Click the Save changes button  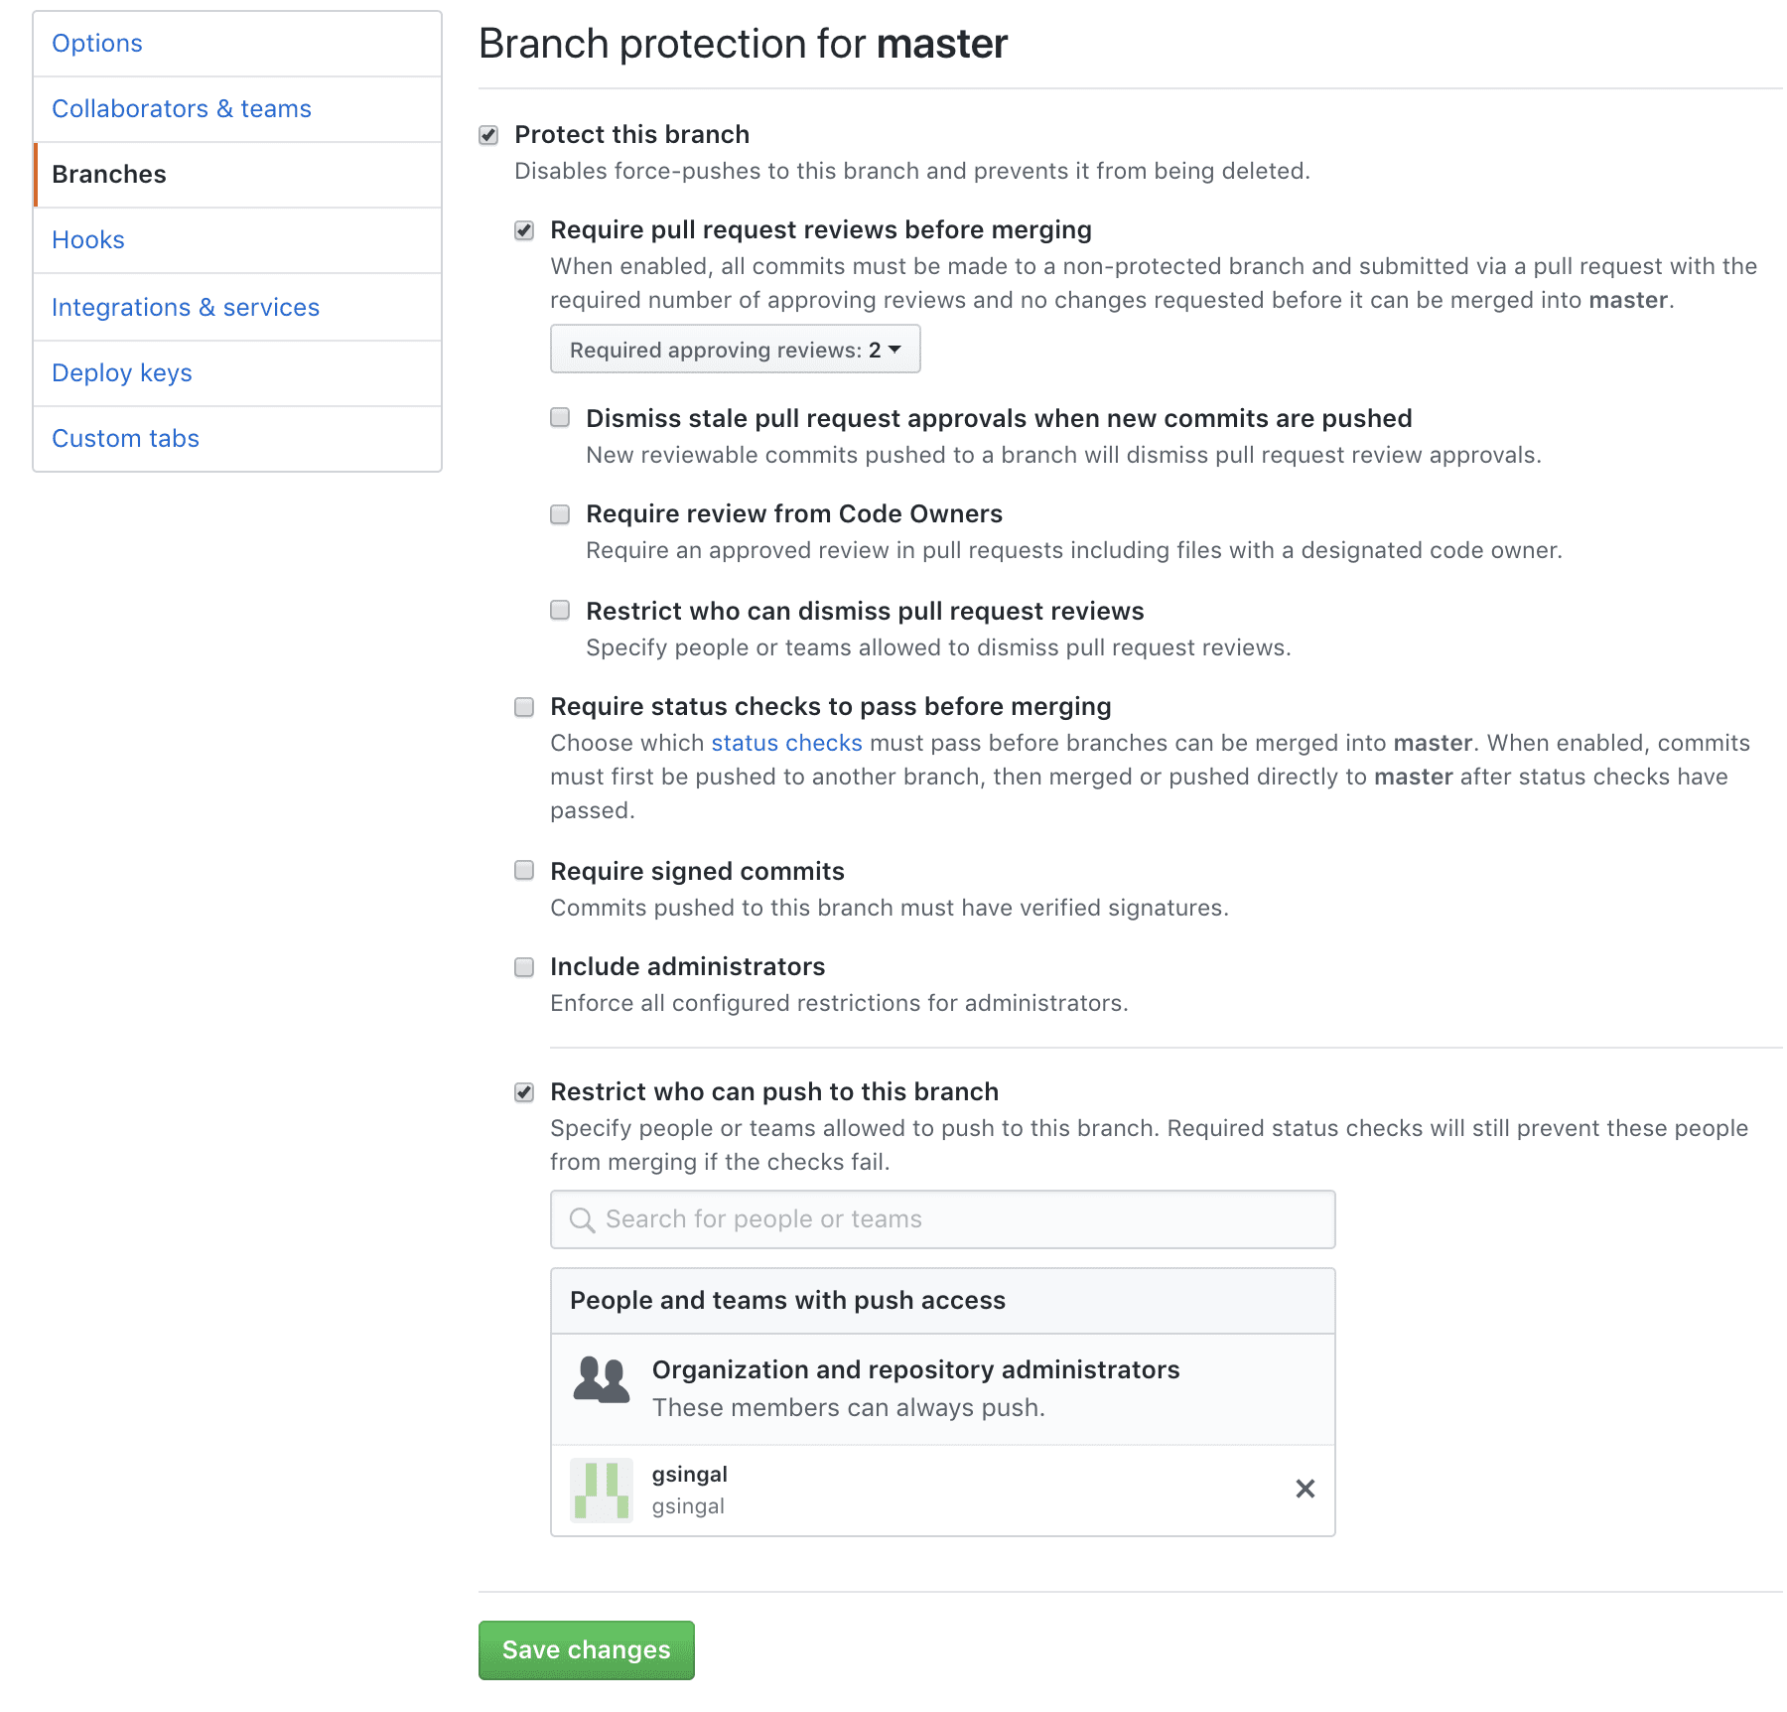586,1649
